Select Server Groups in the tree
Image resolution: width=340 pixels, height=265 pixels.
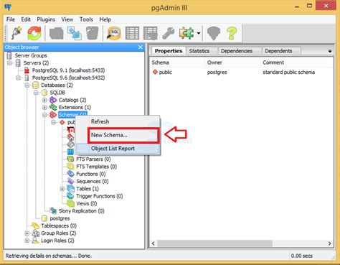point(31,55)
